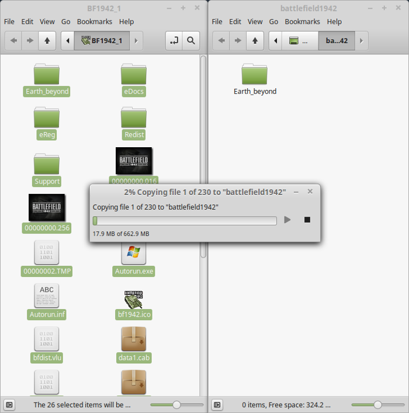Click back arrow in battlefield1942 window
Viewport: 409px width, 413px height.
[221, 40]
